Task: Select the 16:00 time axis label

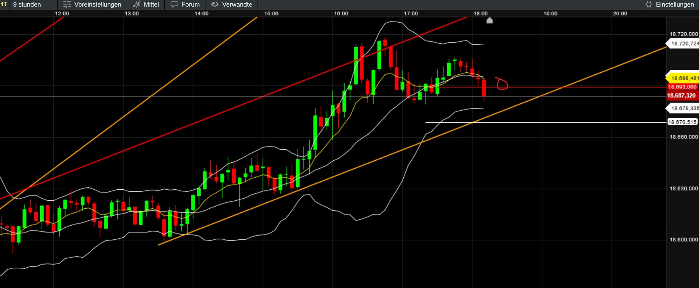Action: (341, 14)
